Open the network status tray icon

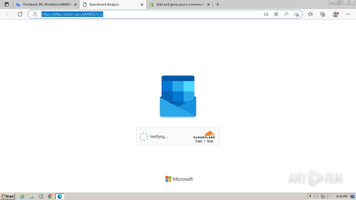pyautogui.click(x=323, y=196)
